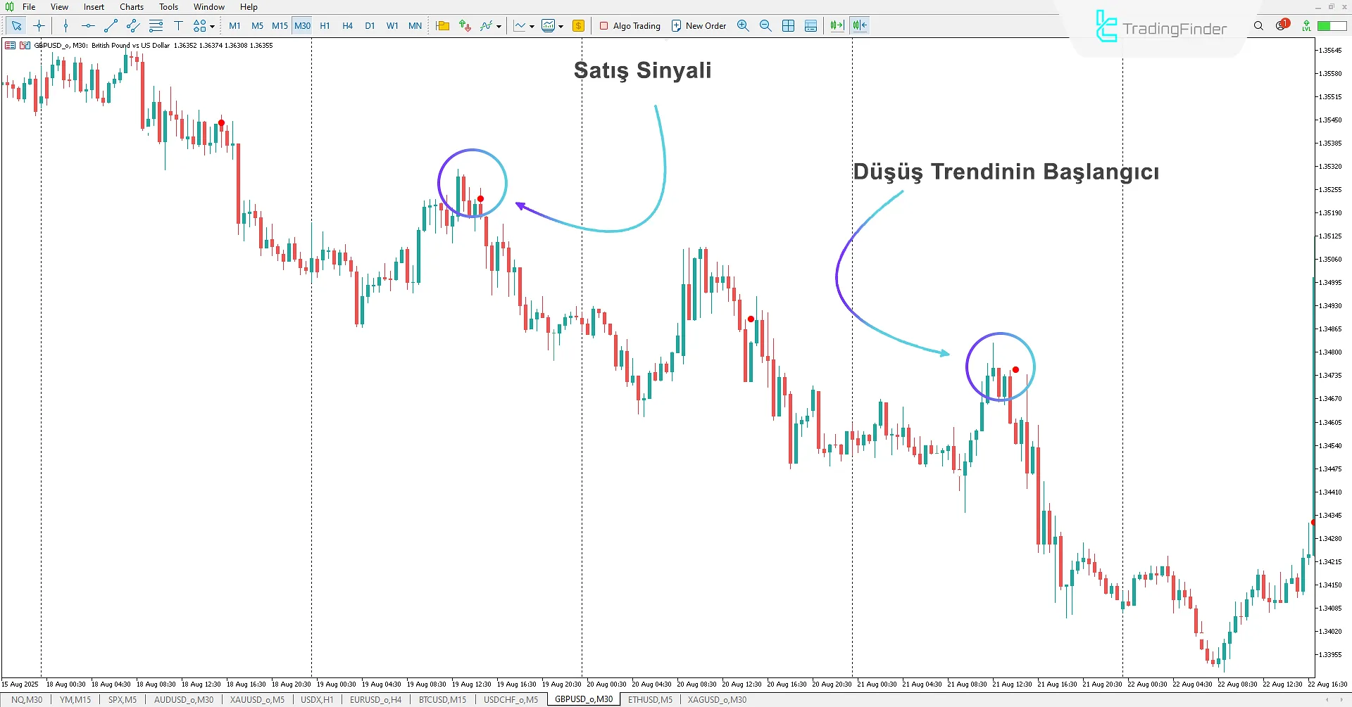Expand the chart type dropdown
This screenshot has width=1352, height=707.
pyautogui.click(x=532, y=26)
